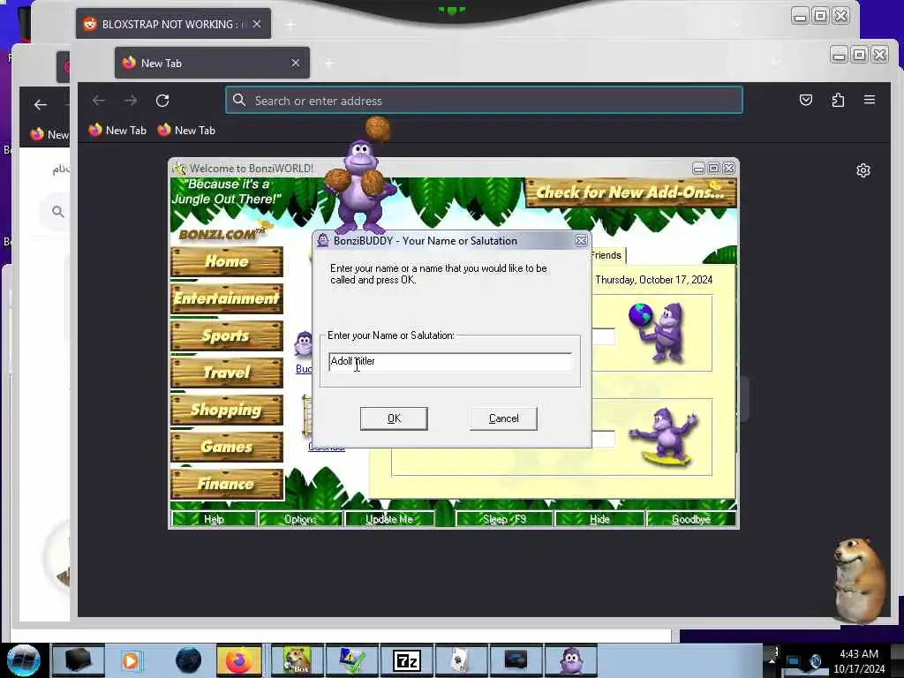The height and width of the screenshot is (678, 904).
Task: Open the new tab page settings gear
Action: pyautogui.click(x=863, y=170)
